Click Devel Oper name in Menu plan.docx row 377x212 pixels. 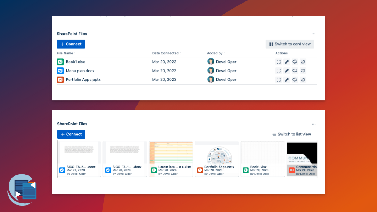226,71
